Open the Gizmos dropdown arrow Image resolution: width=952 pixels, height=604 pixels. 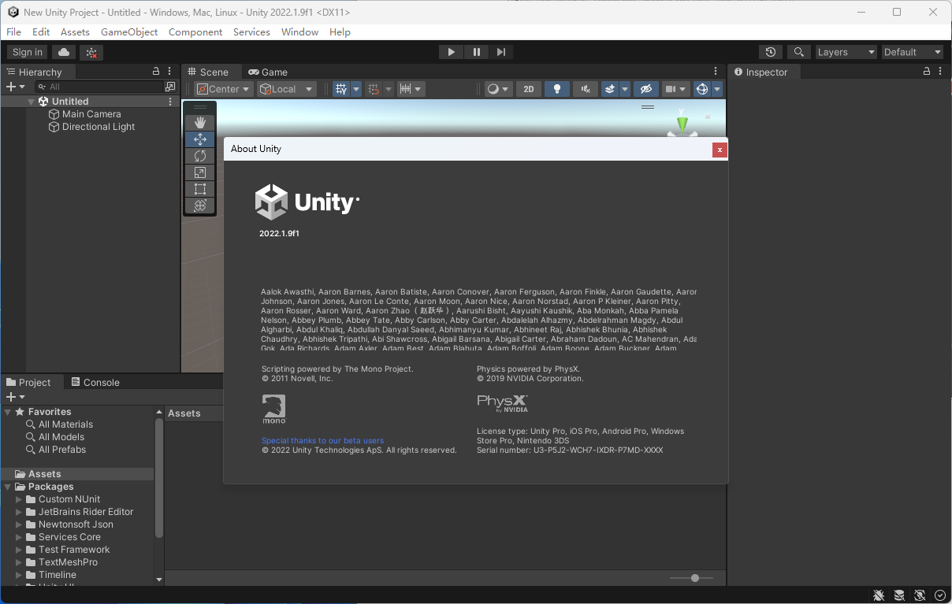tap(717, 89)
